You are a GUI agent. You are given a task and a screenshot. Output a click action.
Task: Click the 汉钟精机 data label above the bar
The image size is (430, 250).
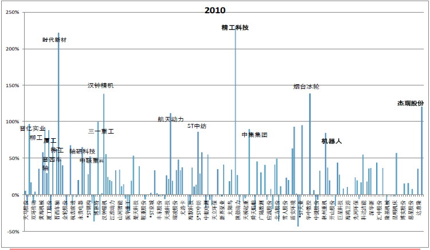pyautogui.click(x=100, y=85)
